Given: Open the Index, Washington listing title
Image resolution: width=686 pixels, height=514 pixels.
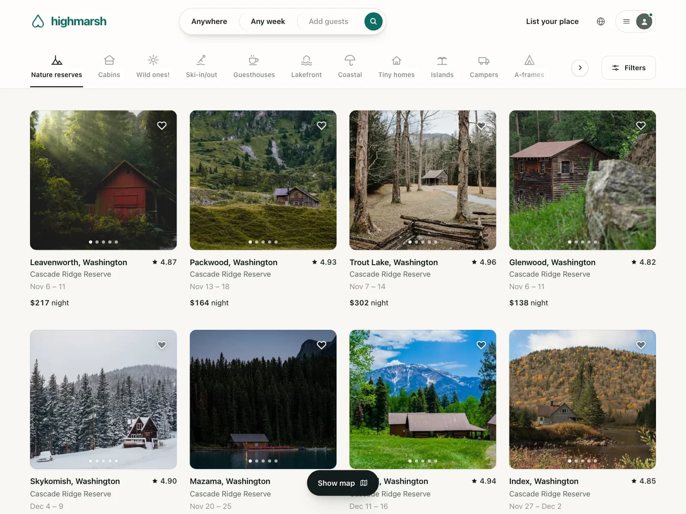Looking at the screenshot, I should (544, 481).
